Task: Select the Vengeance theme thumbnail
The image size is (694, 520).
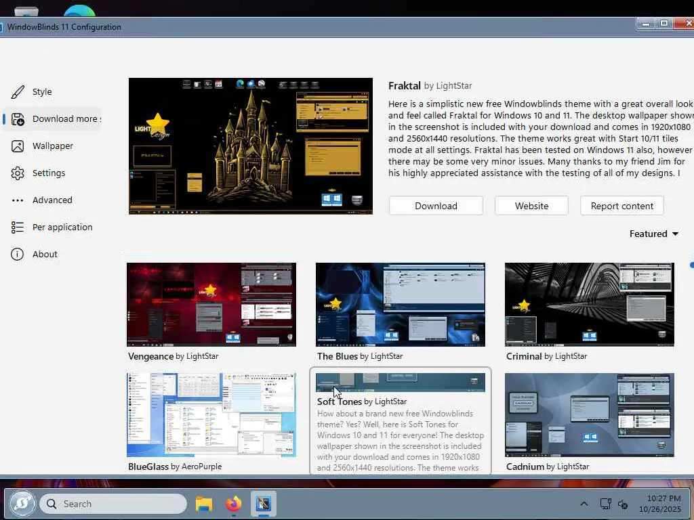Action: (x=211, y=305)
